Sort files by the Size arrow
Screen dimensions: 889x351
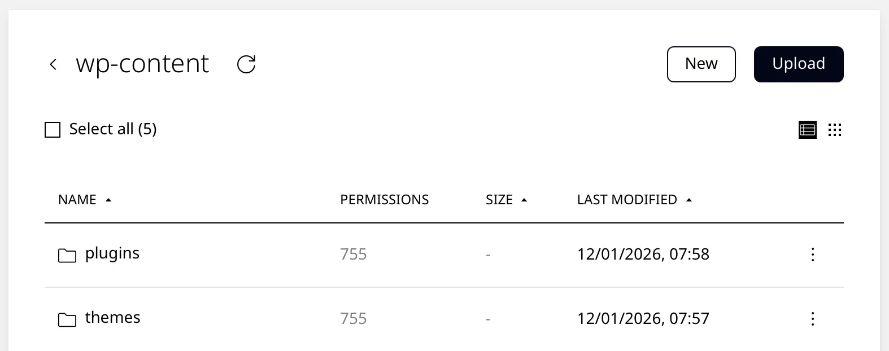tap(524, 200)
